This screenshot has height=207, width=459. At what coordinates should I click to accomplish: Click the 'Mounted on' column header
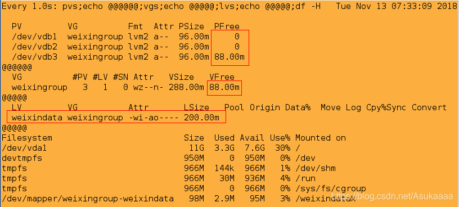pyautogui.click(x=321, y=138)
